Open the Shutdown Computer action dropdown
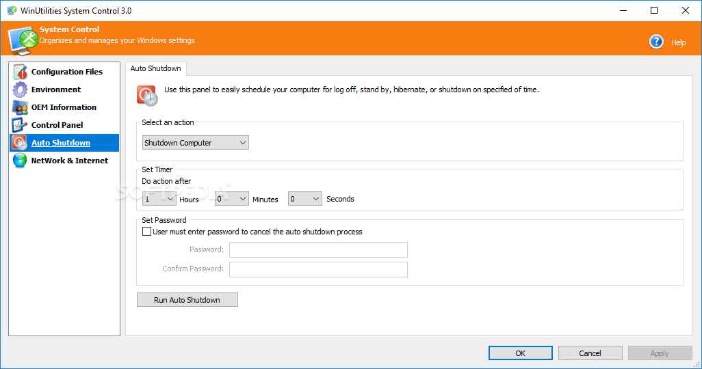Screen dimensions: 702x369 point(195,143)
